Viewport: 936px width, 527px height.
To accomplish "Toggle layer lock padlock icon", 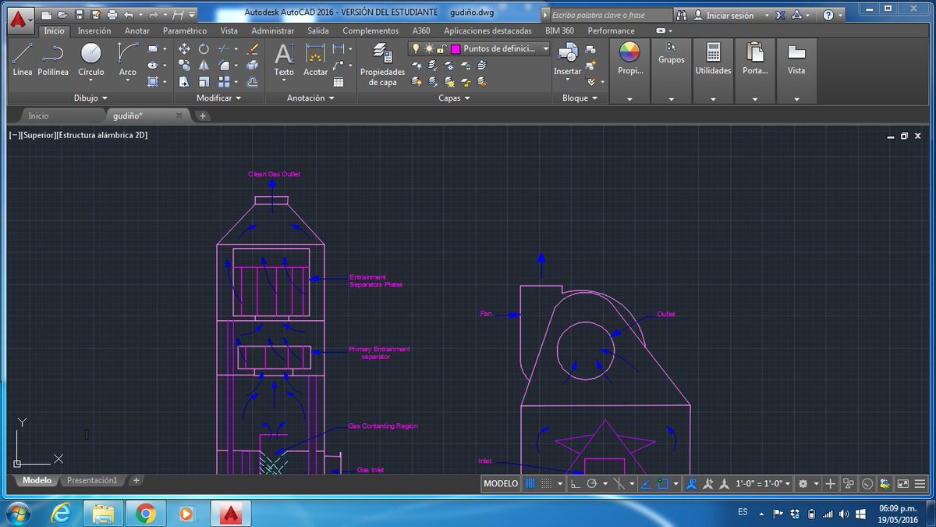I will point(441,48).
